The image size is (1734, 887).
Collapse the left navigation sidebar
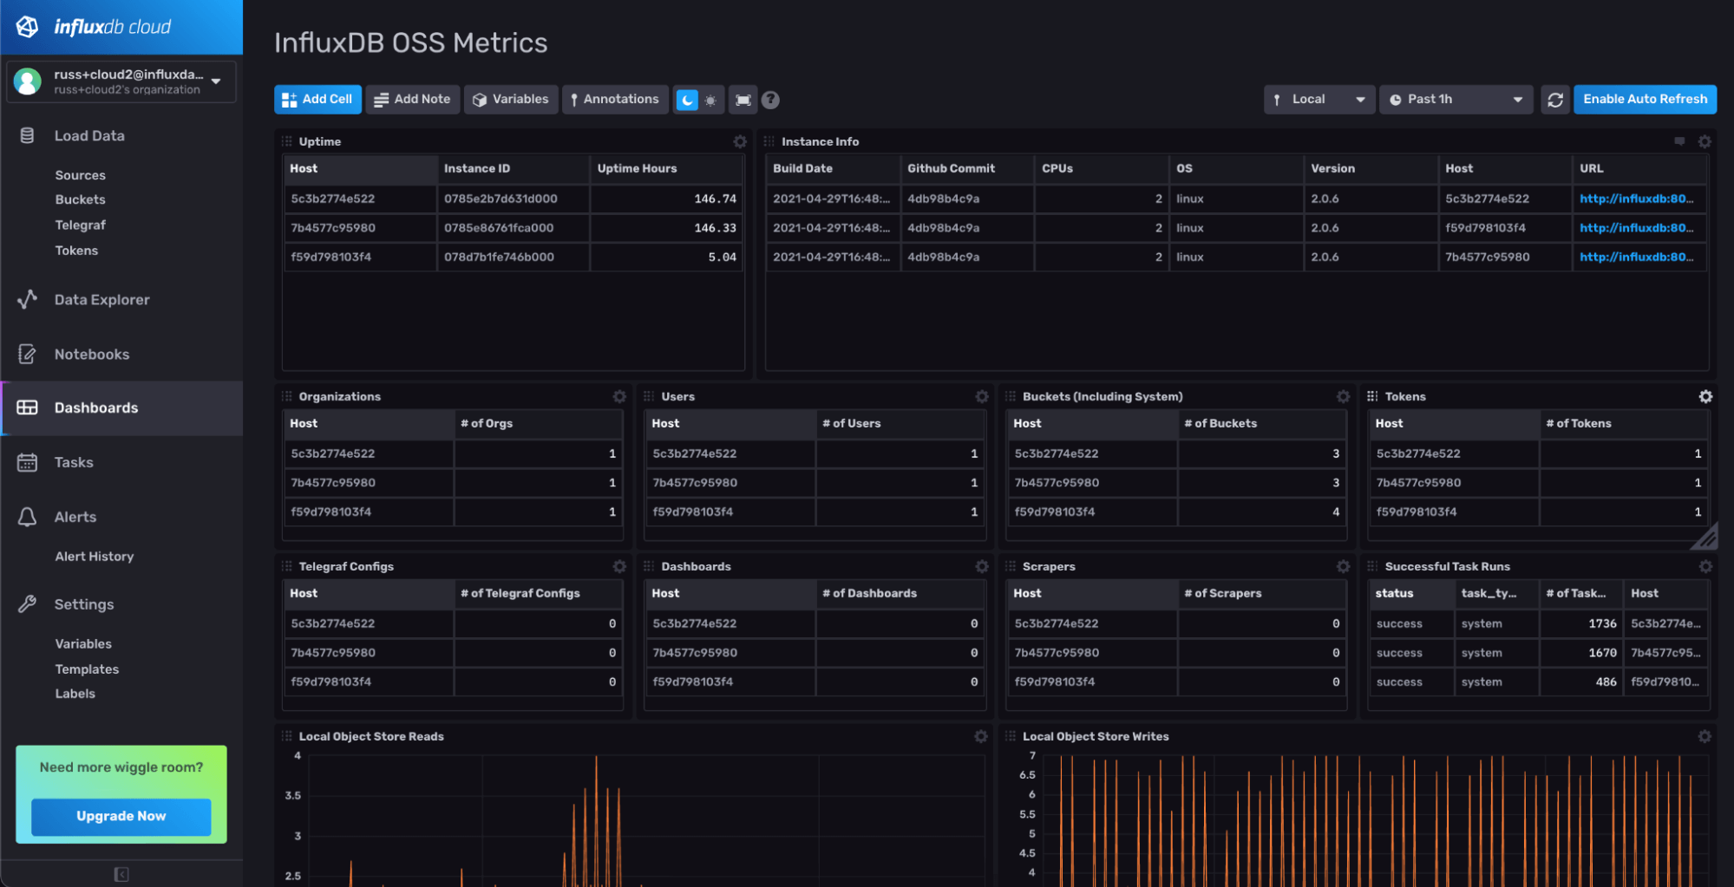pos(121,875)
